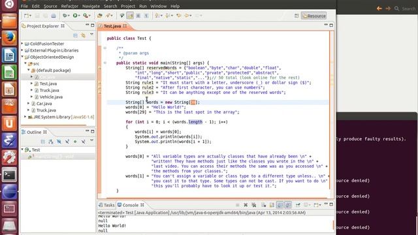Collapse the Test class in Outline
The image size is (418, 235).
[x=22, y=149]
